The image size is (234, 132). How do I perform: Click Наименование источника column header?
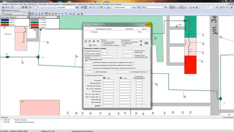(103, 29)
